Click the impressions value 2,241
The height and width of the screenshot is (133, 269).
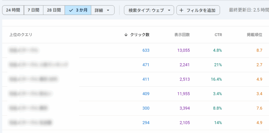point(184,65)
